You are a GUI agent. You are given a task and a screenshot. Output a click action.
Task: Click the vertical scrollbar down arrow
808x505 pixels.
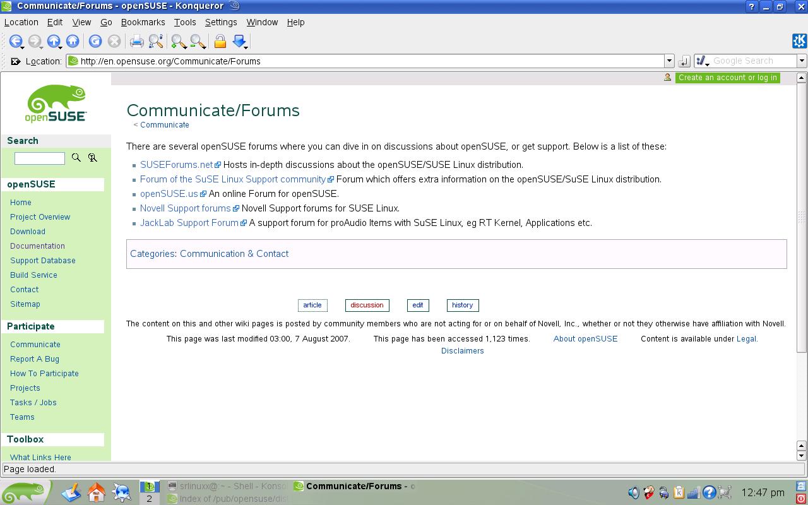802,456
